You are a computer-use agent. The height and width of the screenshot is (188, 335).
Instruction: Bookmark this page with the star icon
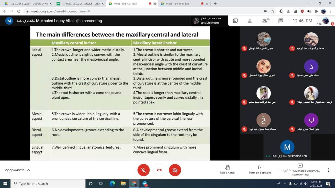[272, 11]
